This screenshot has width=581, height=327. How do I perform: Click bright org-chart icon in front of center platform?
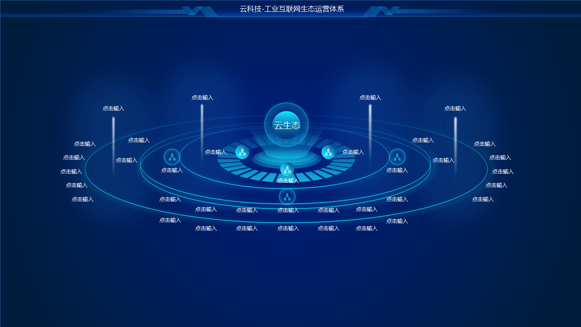coord(287,169)
